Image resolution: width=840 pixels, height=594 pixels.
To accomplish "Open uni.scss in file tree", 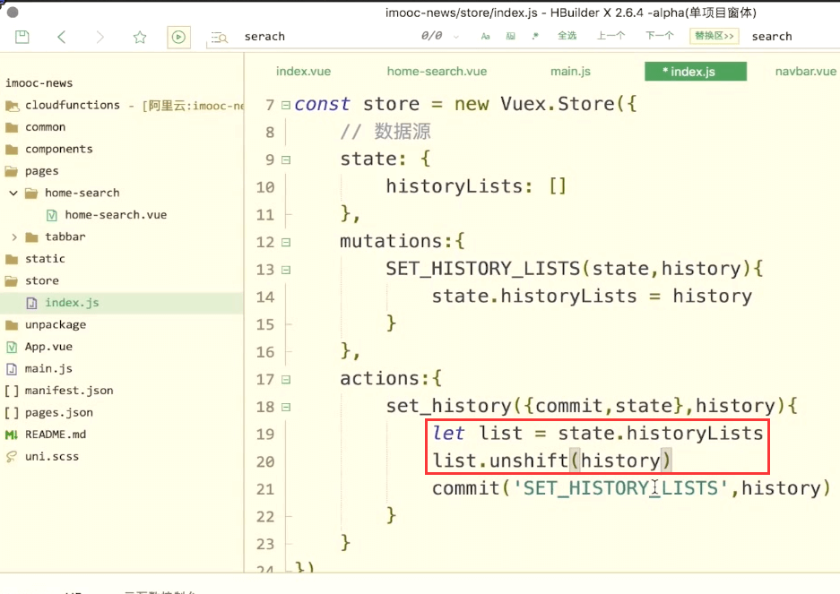I will [52, 456].
